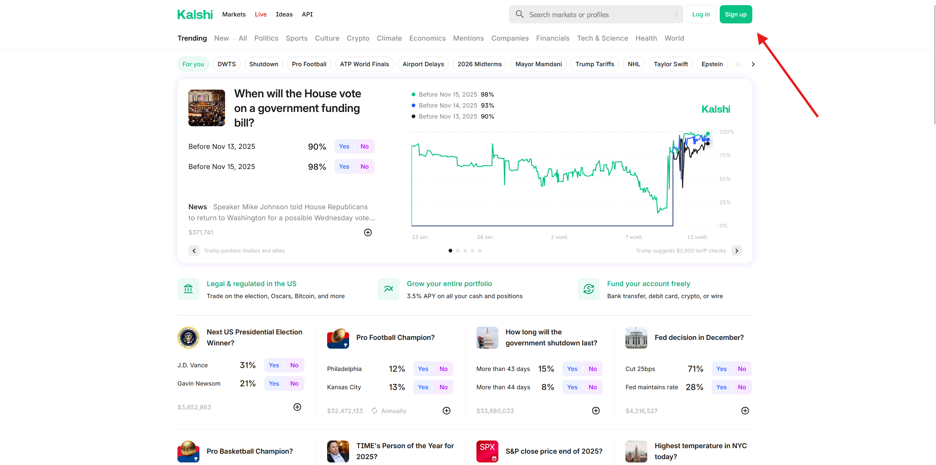Screen dimensions: 936x465
Task: Open the Live menu item
Action: 261,14
